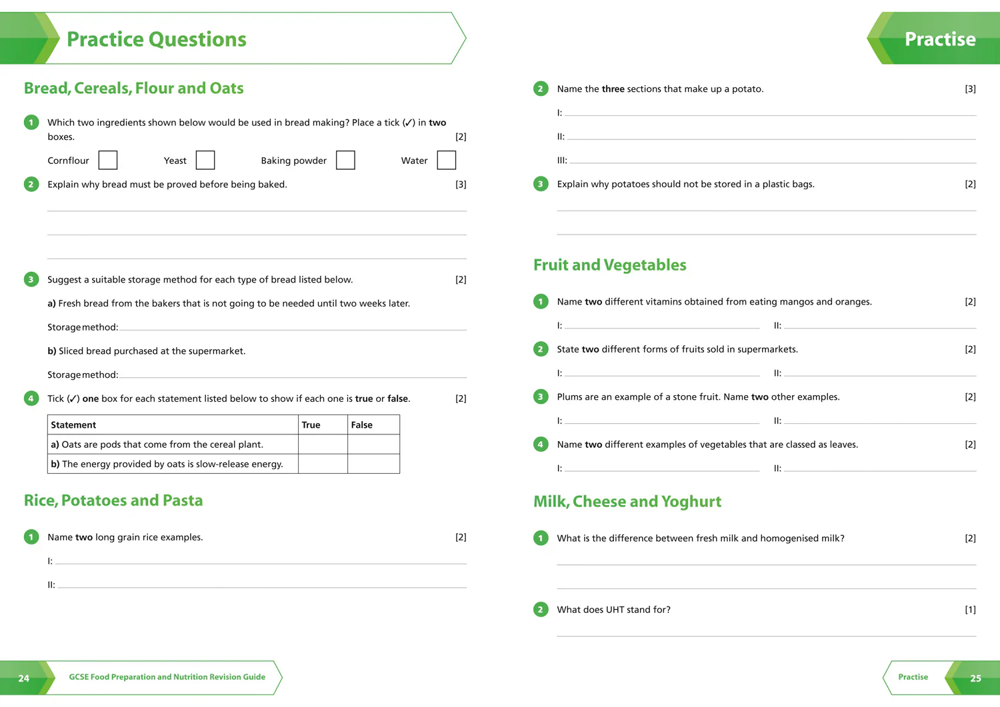Tick the Cornflour checkbox
Viewport: 1000px width, 707px height.
[108, 160]
